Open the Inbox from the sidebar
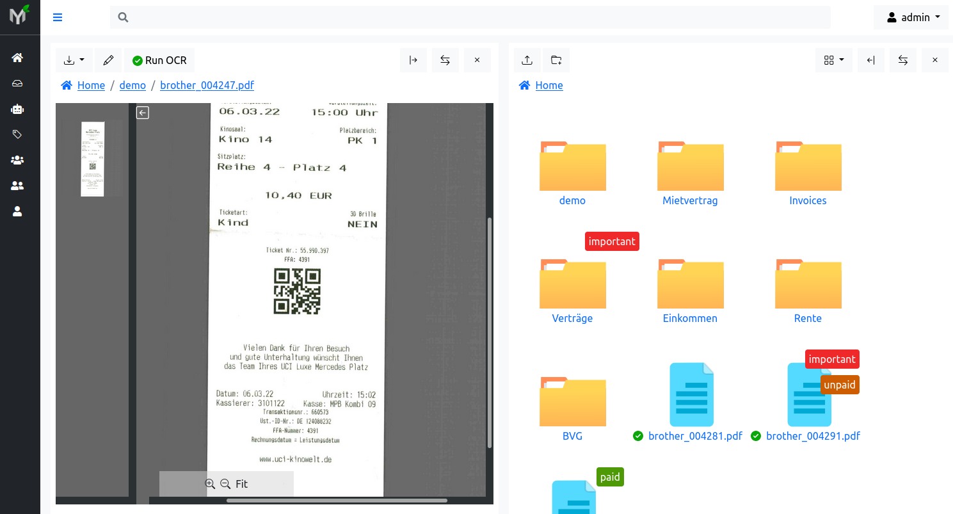The image size is (953, 514). pyautogui.click(x=17, y=83)
